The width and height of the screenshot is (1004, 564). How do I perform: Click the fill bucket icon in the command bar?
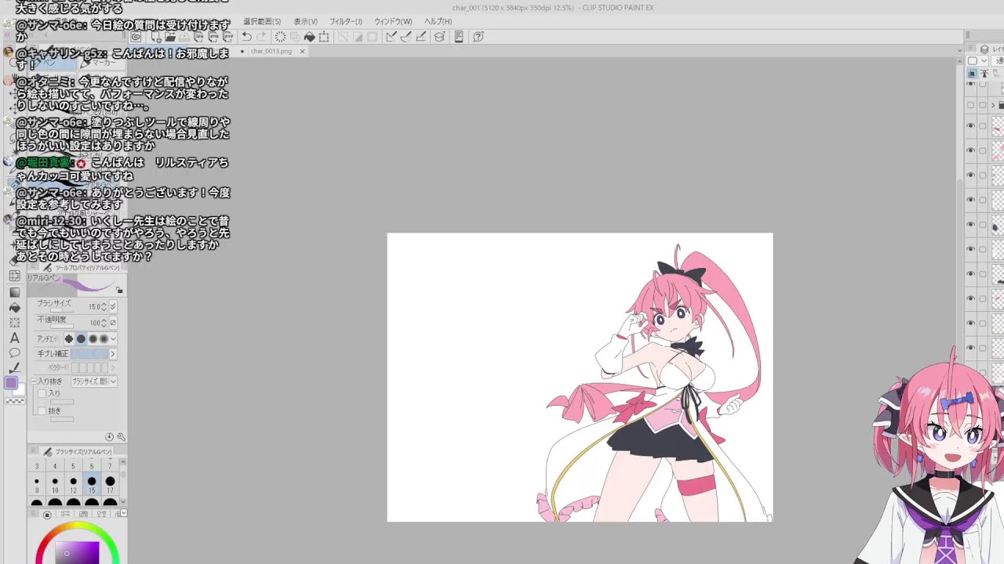point(310,37)
